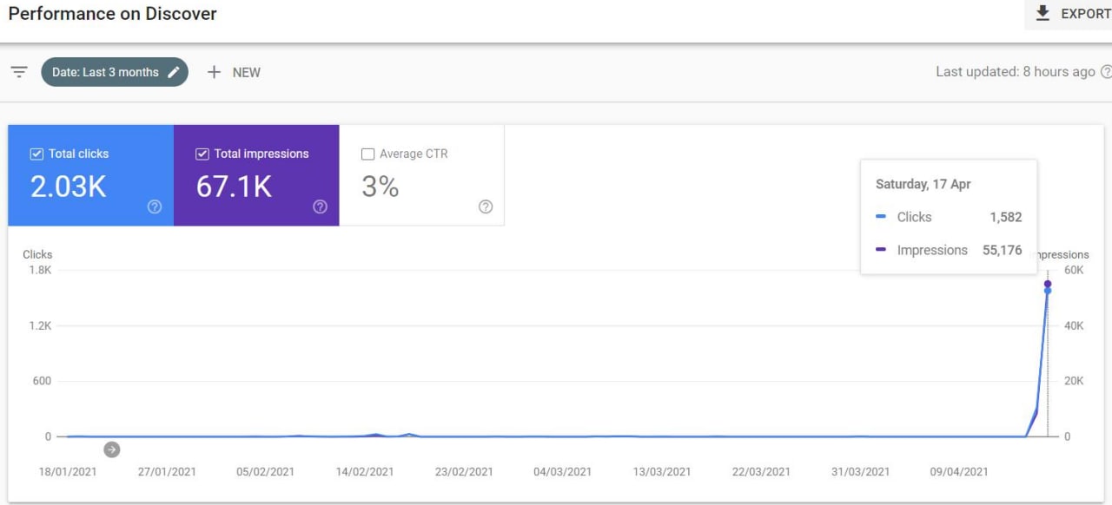
Task: Click the 1,582 clicks value in tooltip
Action: click(x=1006, y=217)
